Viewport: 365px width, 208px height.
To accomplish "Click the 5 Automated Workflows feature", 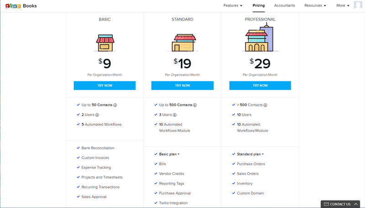I will tap(101, 124).
